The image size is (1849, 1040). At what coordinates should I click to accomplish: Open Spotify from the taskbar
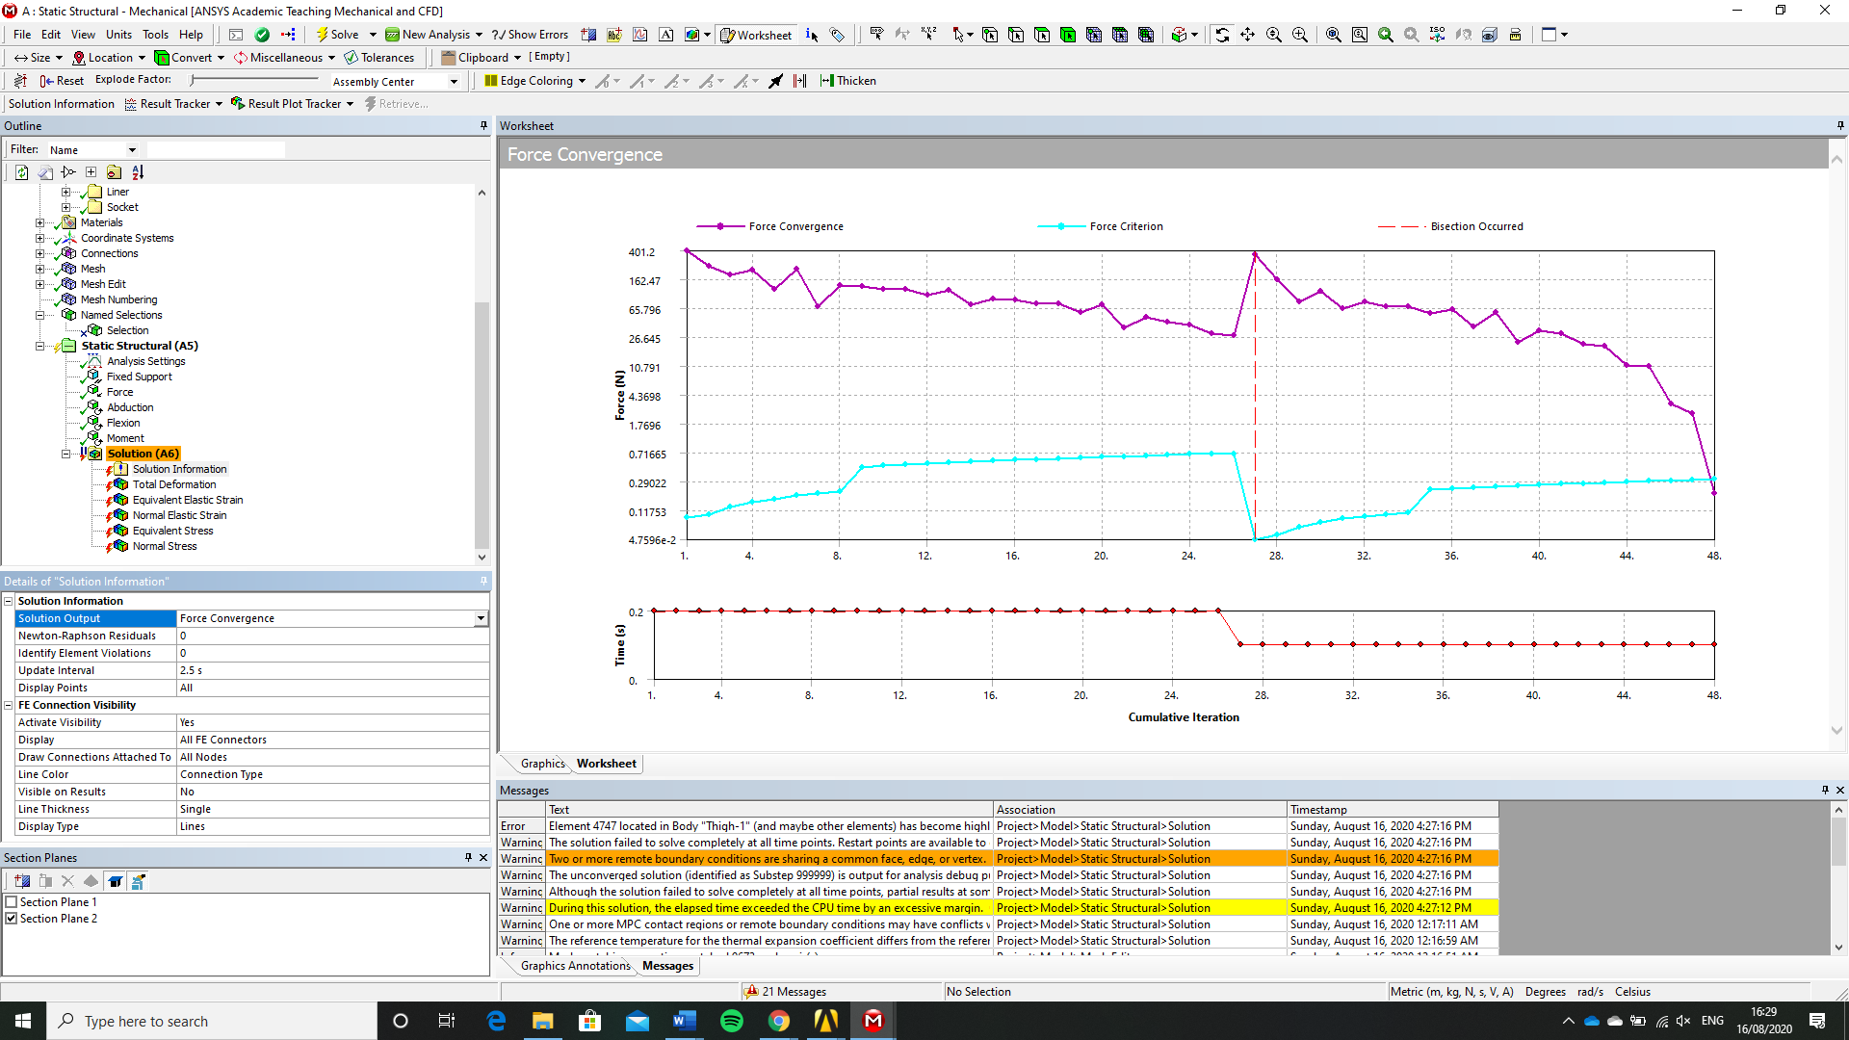point(732,1021)
